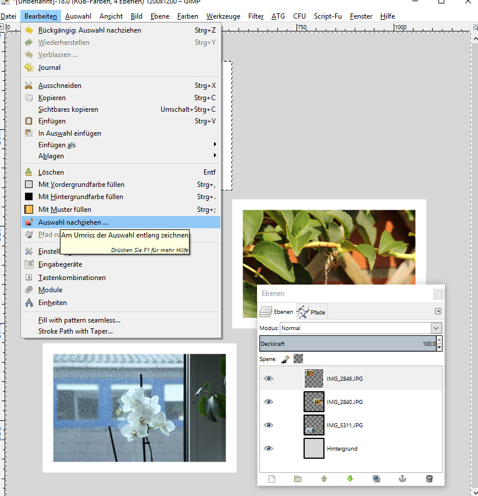Open the Ebenen panel configuration menu arrow
478x496 pixels.
438,311
